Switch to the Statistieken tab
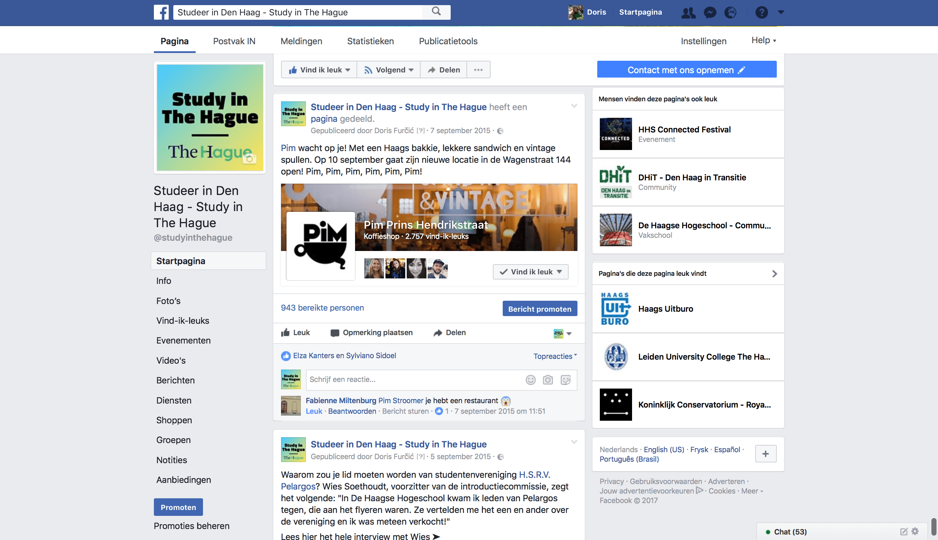The width and height of the screenshot is (938, 540). tap(370, 41)
